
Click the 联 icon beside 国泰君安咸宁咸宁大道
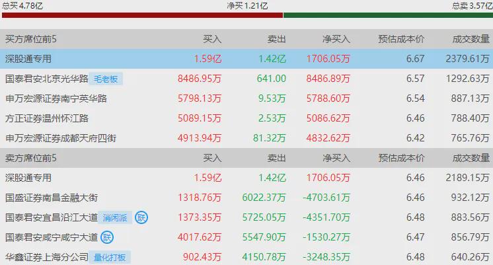pos(107,237)
